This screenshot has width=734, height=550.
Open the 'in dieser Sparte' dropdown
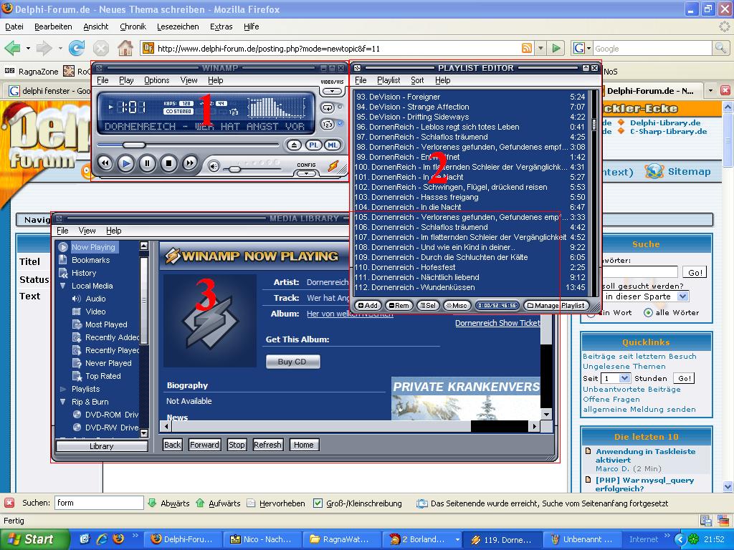[x=682, y=296]
